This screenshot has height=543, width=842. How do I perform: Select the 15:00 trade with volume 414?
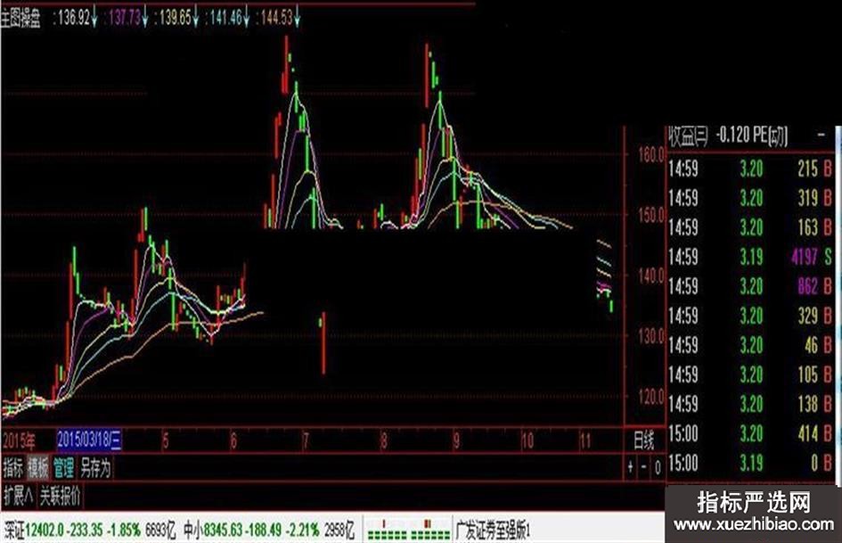point(749,432)
